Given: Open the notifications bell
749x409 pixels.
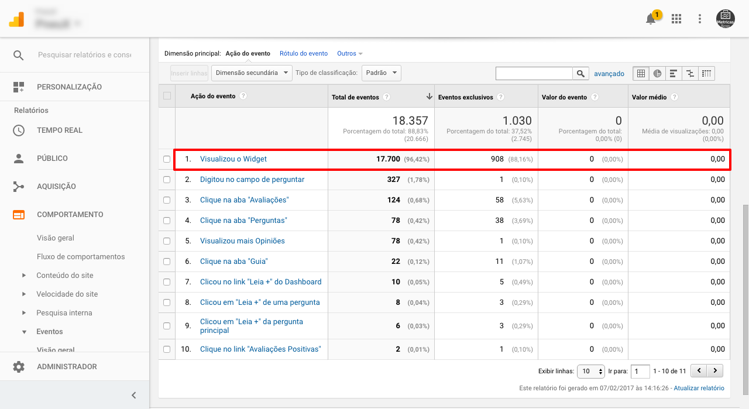Looking at the screenshot, I should (651, 19).
